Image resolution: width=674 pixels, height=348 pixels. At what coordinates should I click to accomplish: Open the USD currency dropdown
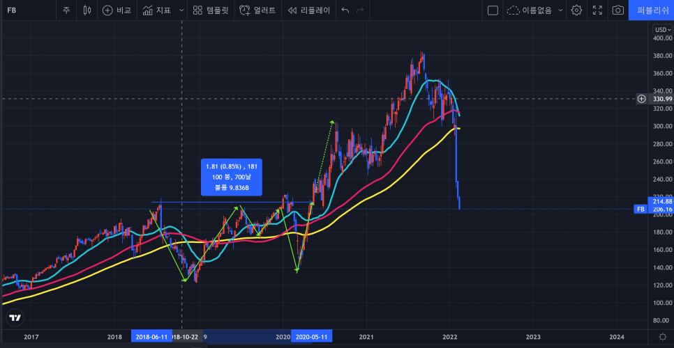[662, 29]
